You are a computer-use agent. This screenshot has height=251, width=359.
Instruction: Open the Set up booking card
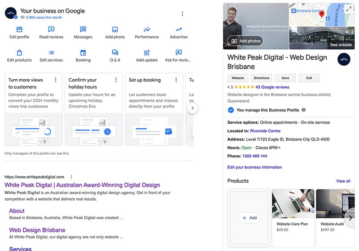coord(154,109)
